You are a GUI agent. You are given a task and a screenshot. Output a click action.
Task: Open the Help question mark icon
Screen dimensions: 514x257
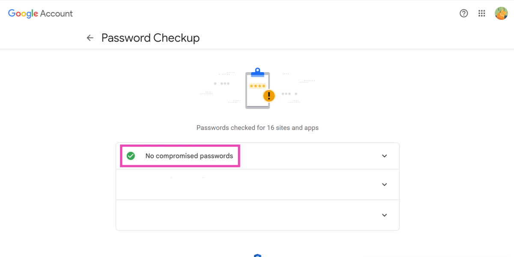[463, 13]
